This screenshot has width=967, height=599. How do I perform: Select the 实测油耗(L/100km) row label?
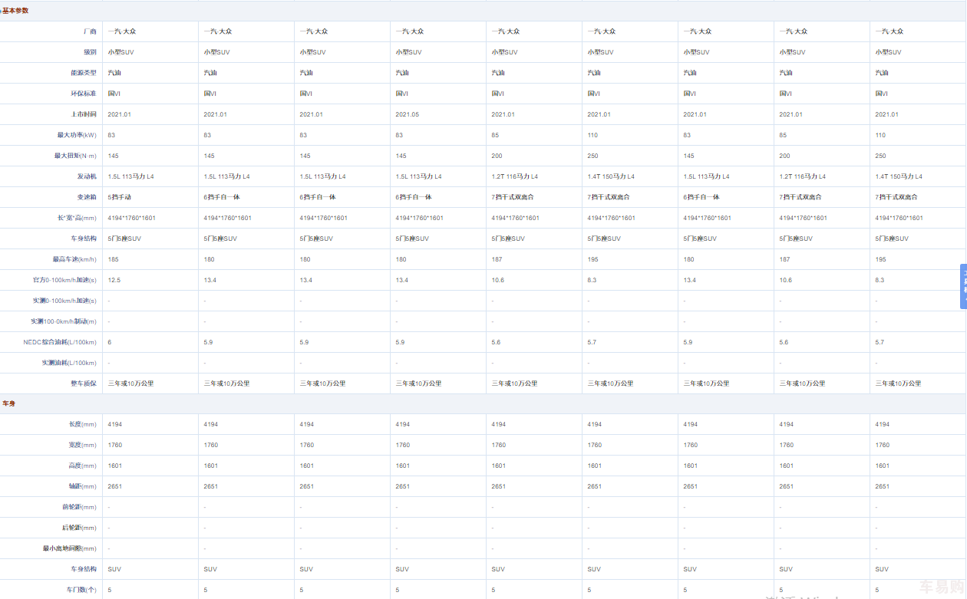coord(69,363)
